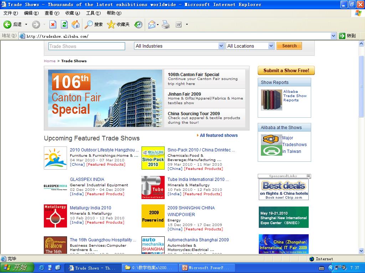Open Jinhan Fair 2009 headline
This screenshot has height=273, width=365.
pos(184,94)
